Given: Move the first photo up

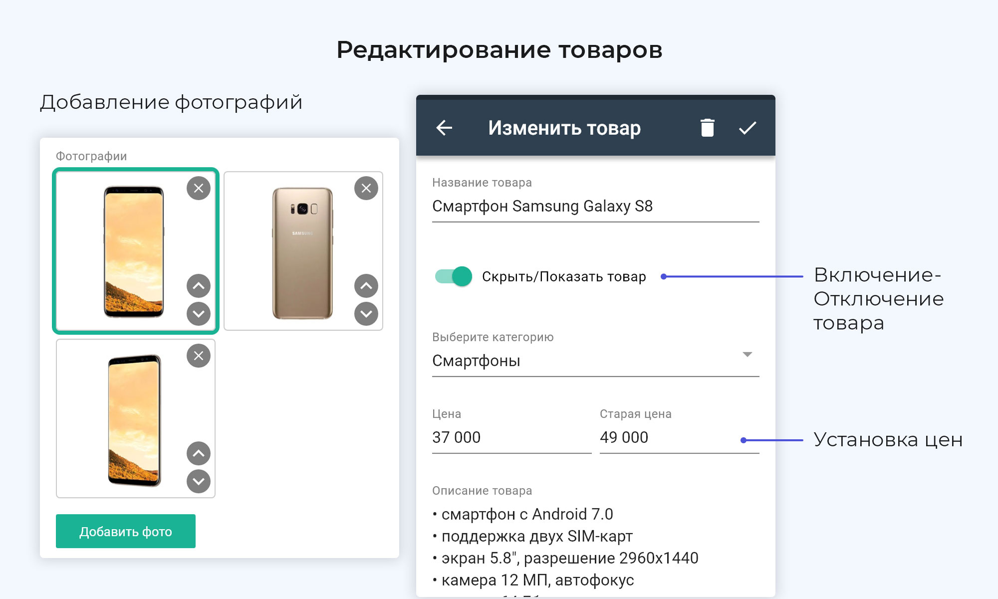Looking at the screenshot, I should coord(199,286).
